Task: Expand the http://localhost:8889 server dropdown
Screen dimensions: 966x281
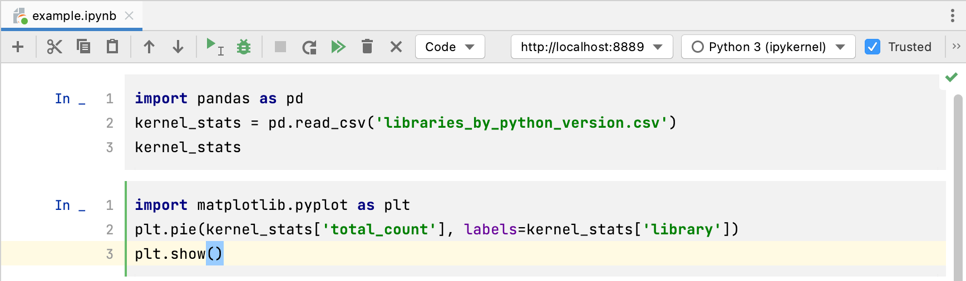Action: click(592, 47)
